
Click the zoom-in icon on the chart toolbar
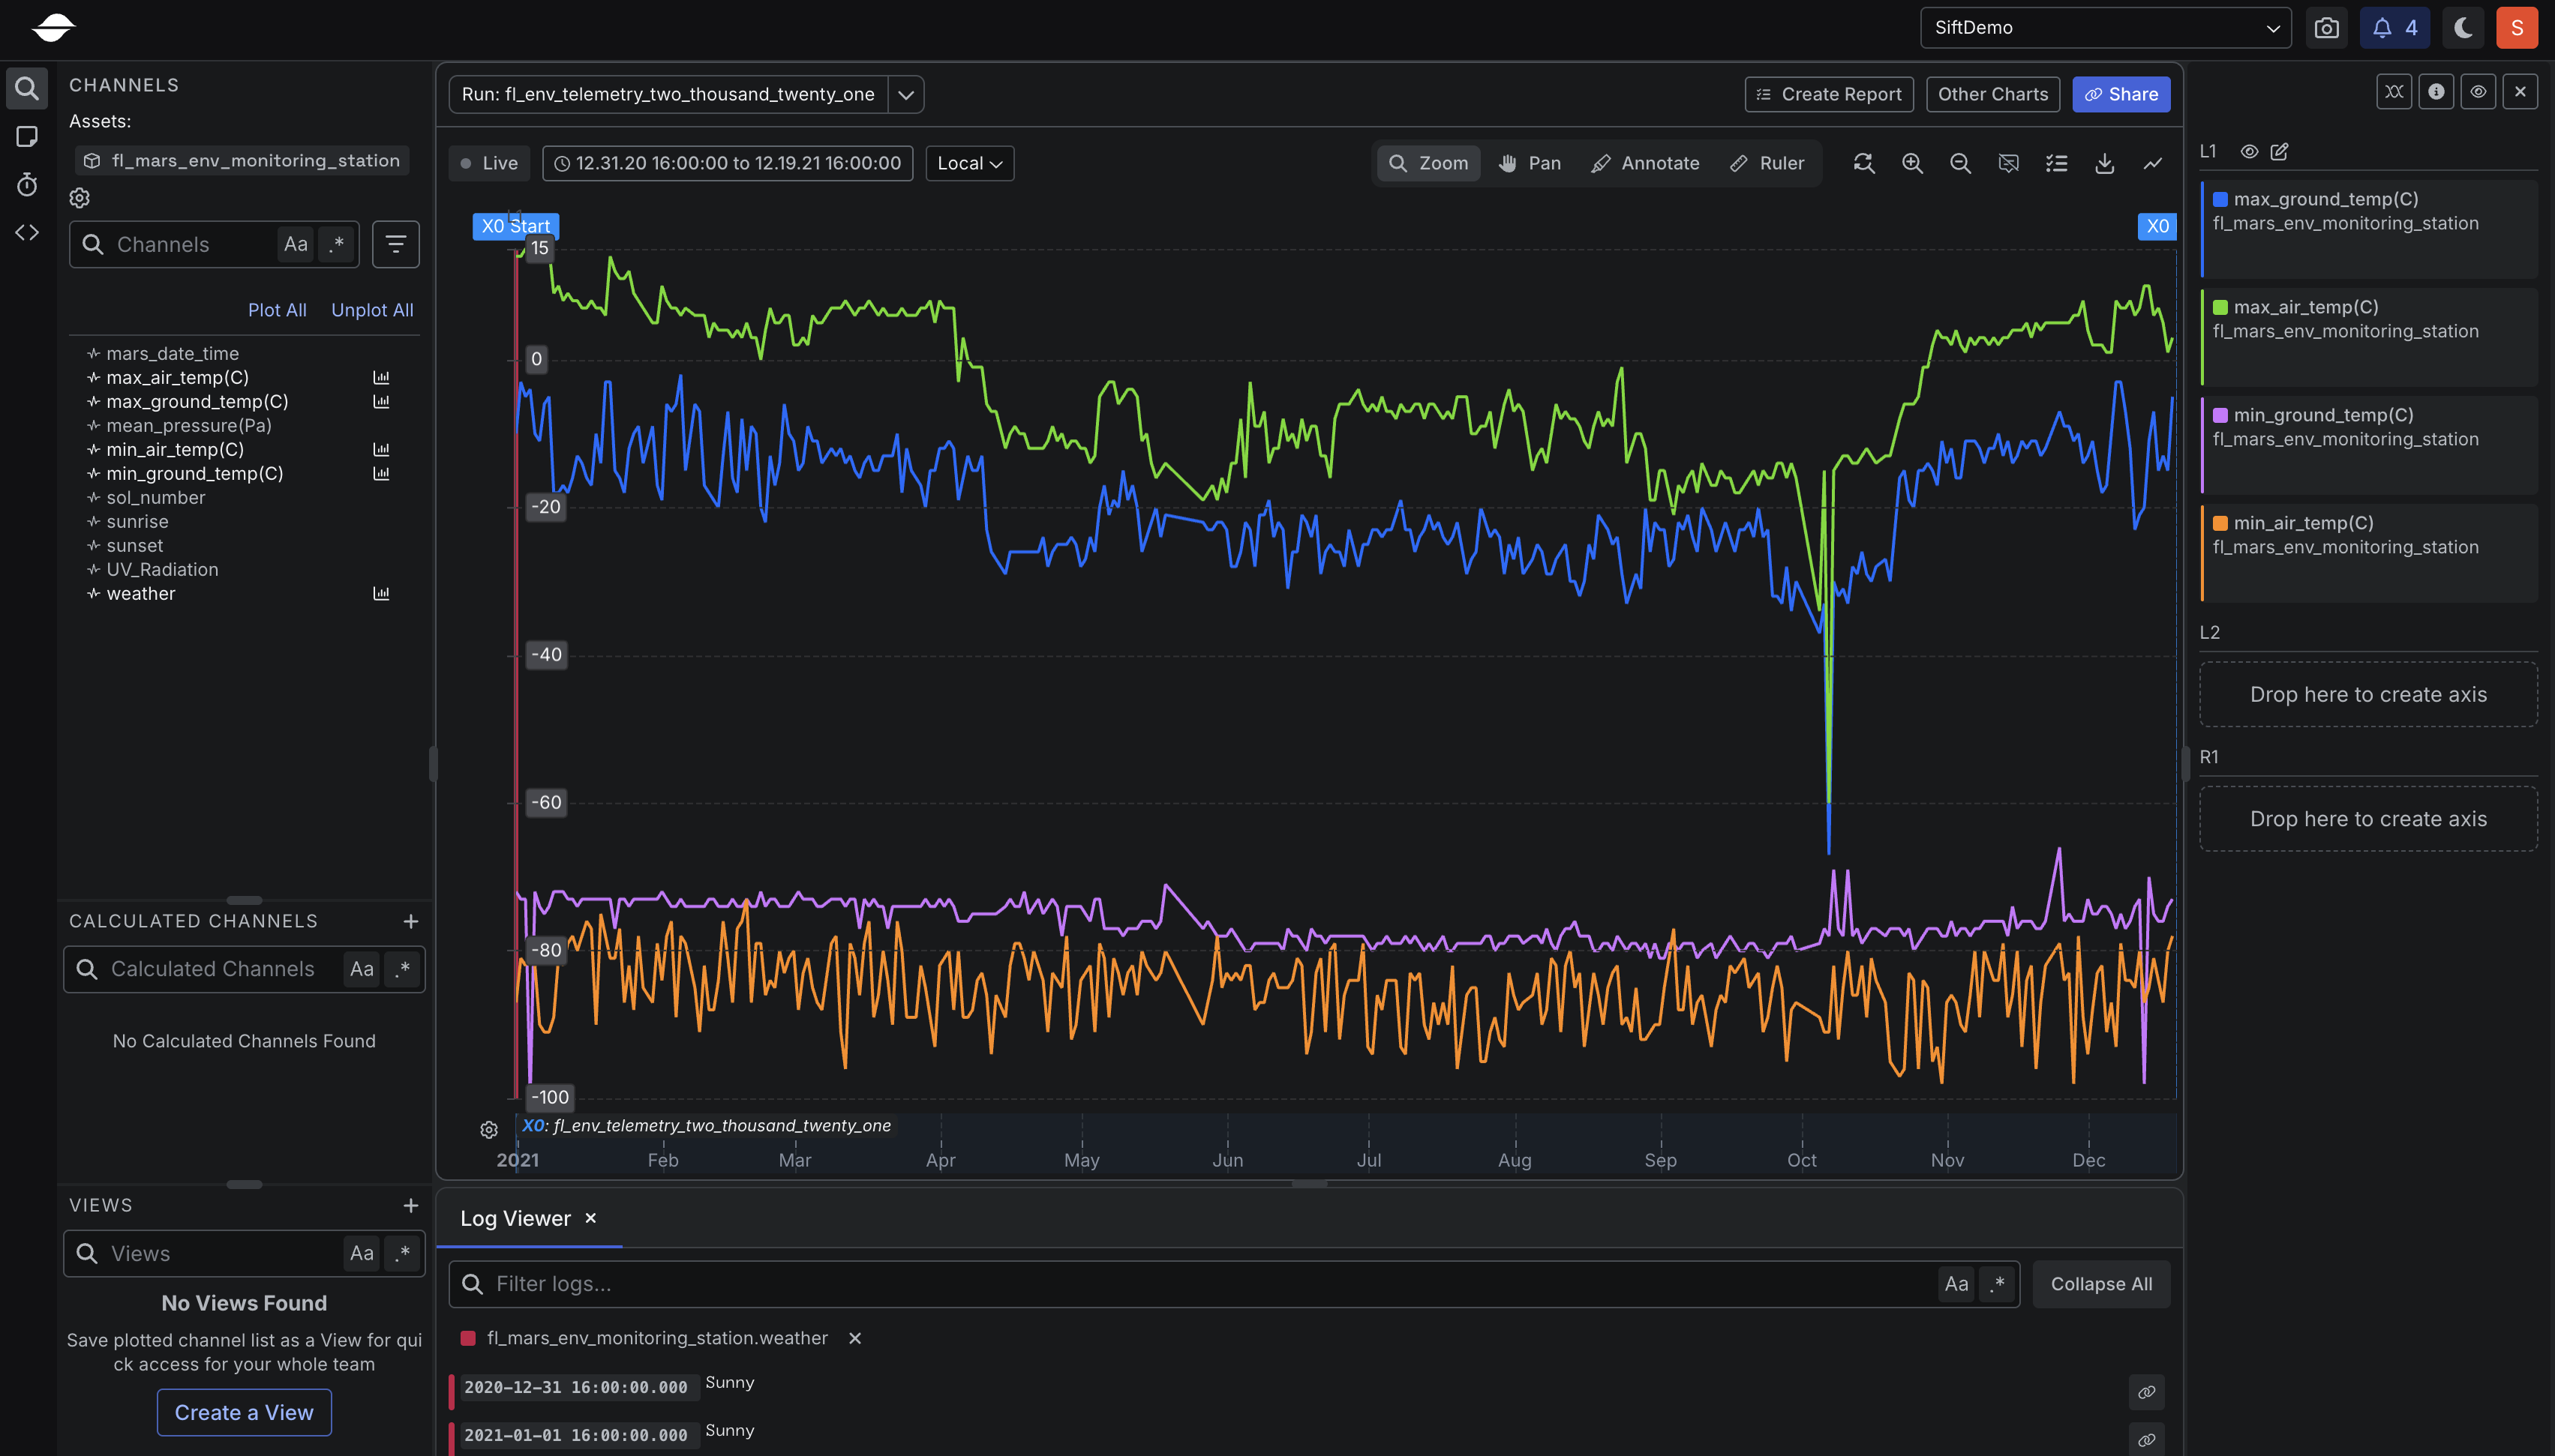pyautogui.click(x=1911, y=163)
